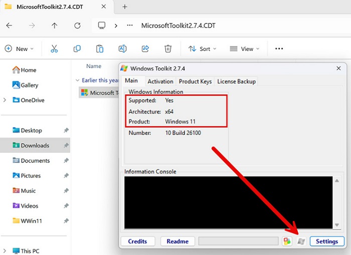Click the Share icon in Explorer toolbar
351x255 pixels.
(145, 48)
